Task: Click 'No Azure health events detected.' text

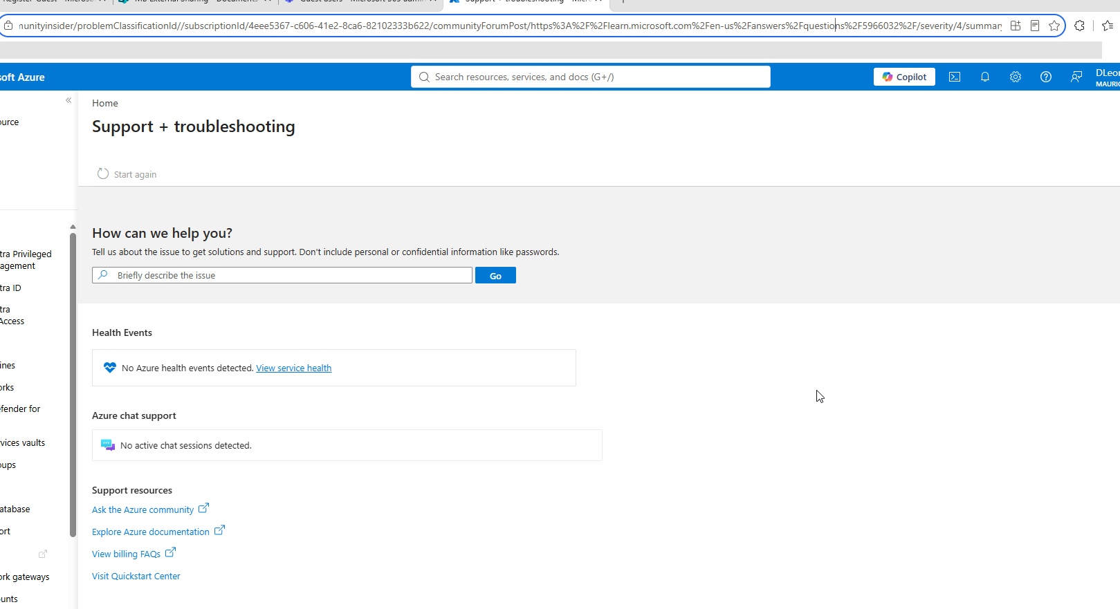Action: pyautogui.click(x=187, y=368)
